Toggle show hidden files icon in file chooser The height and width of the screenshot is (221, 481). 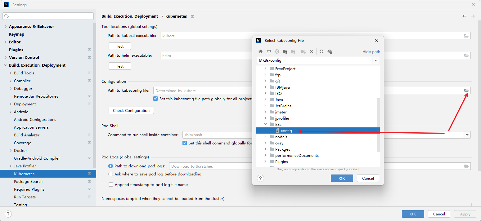[330, 51]
